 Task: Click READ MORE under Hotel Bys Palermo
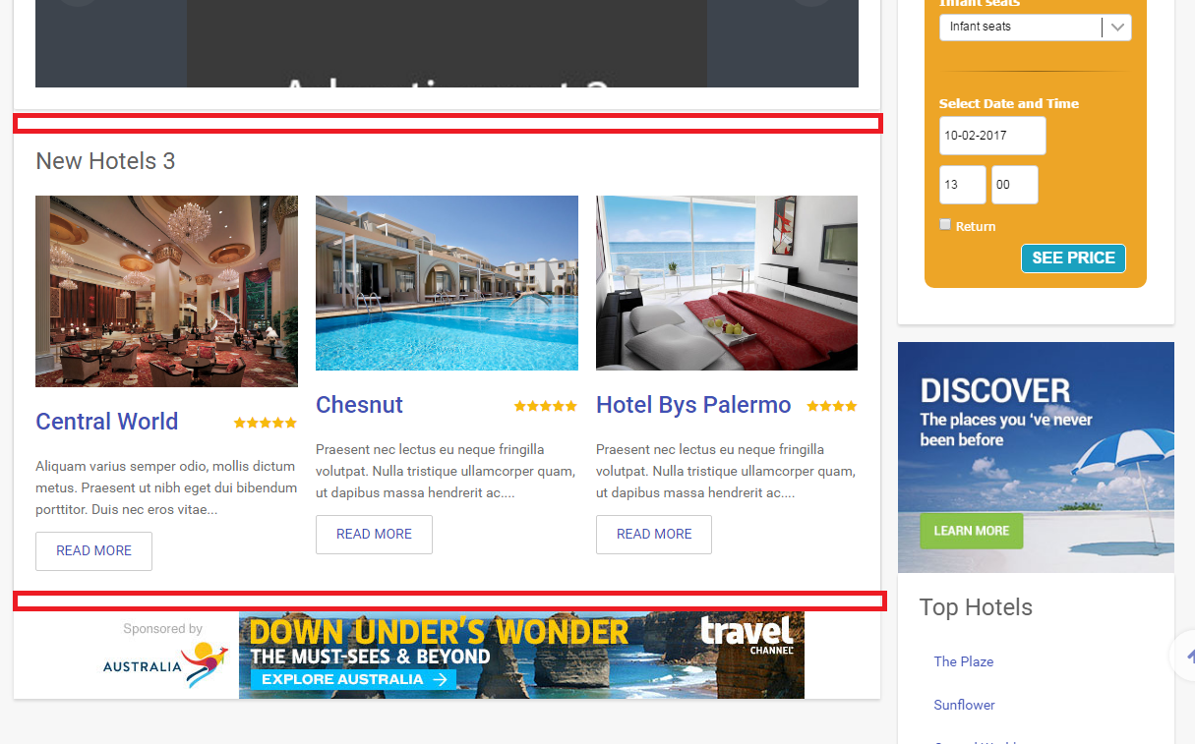click(x=654, y=534)
